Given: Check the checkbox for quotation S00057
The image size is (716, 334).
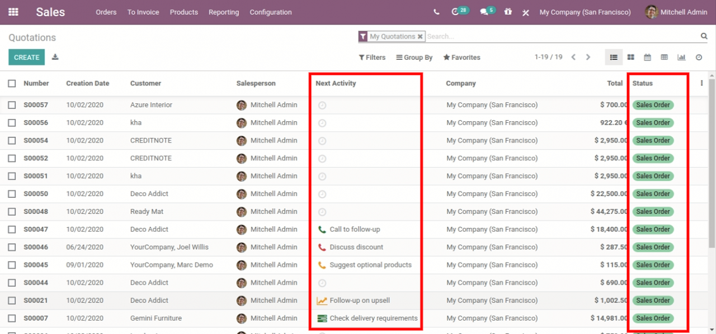Looking at the screenshot, I should tap(12, 104).
